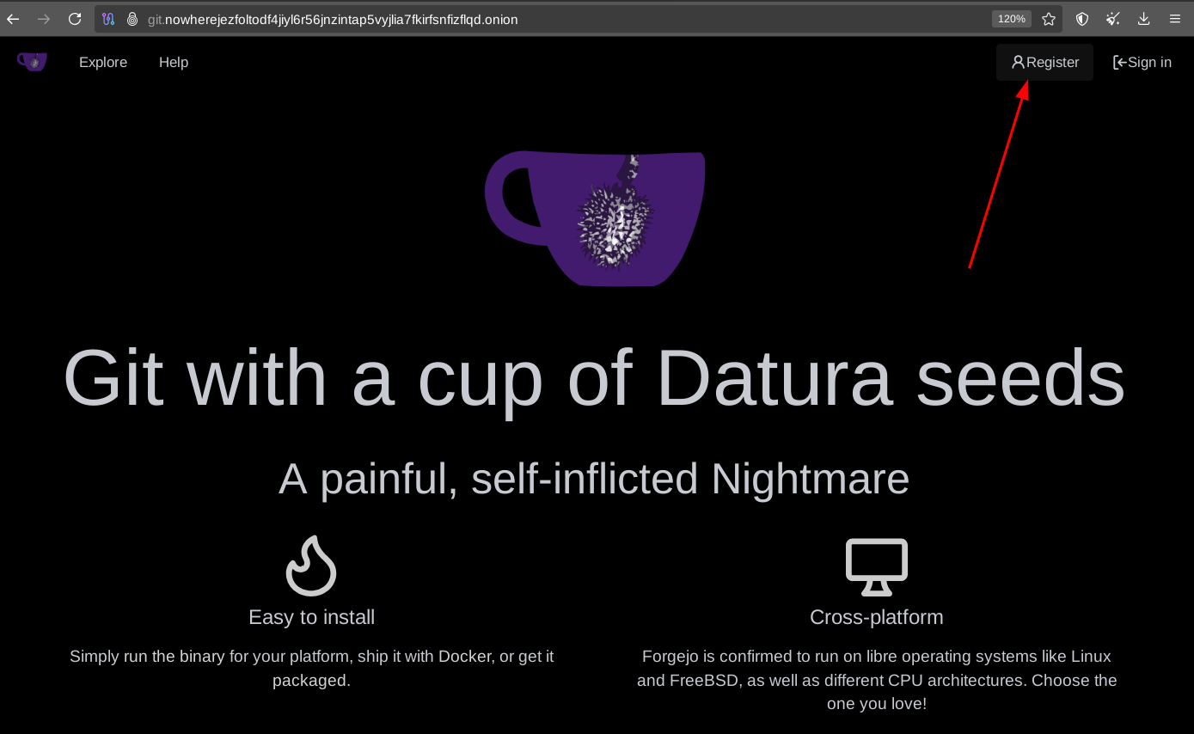Click the monitor icon above Cross-platform

pyautogui.click(x=877, y=567)
